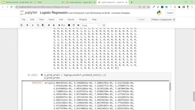The width and height of the screenshot is (195, 110).
Task: Open the Kernel menu
Action: tap(71, 20)
